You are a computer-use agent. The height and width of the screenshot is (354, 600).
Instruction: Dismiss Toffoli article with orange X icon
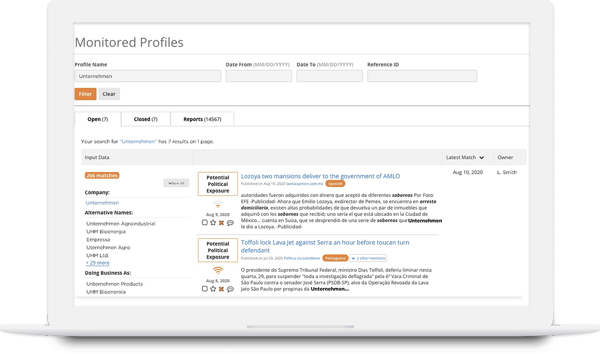point(221,289)
